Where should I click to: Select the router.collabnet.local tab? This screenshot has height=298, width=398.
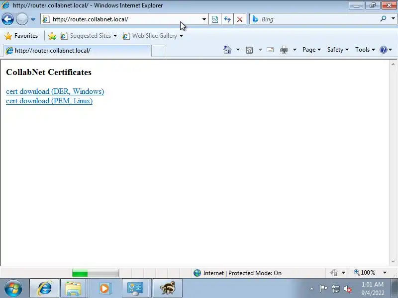tap(77, 51)
